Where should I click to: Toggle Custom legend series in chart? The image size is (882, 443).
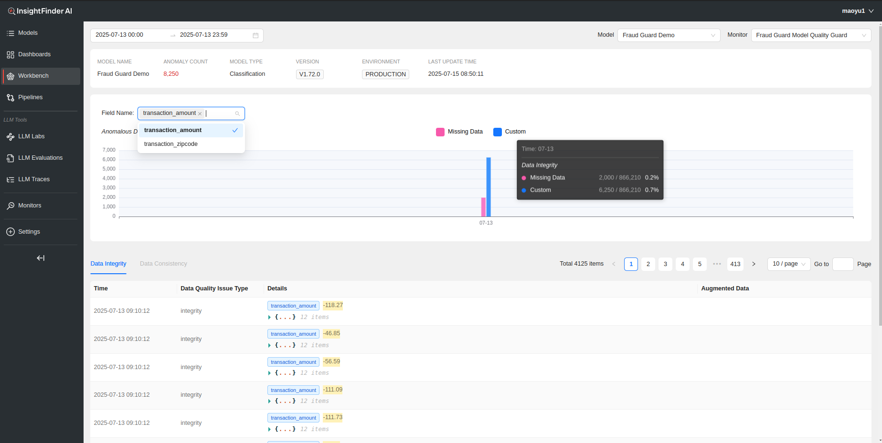[x=498, y=132]
